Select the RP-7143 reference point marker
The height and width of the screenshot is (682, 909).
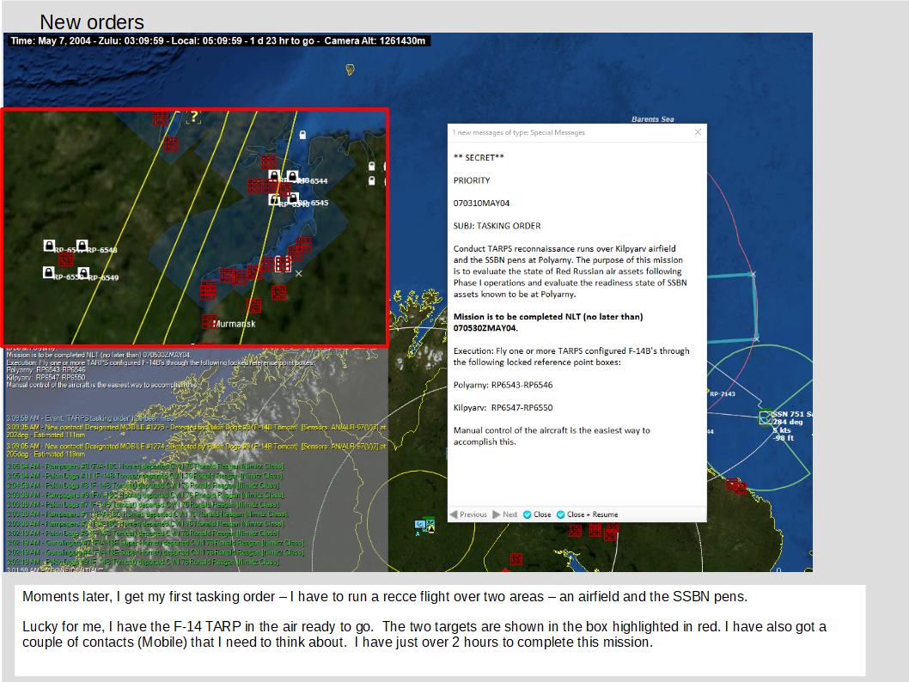click(708, 392)
